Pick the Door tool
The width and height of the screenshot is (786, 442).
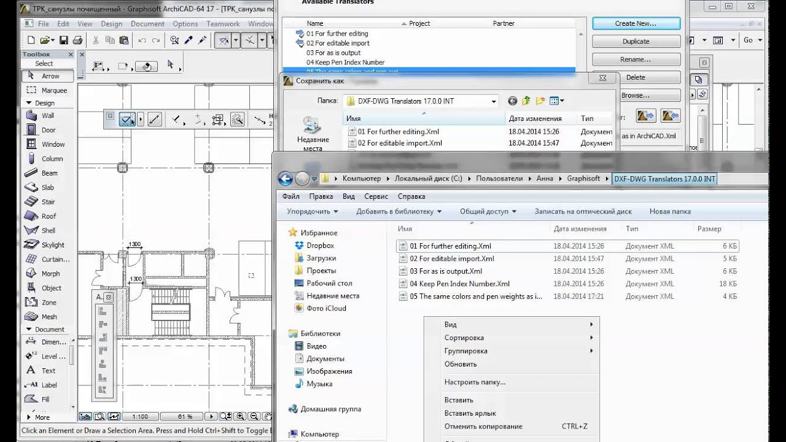pyautogui.click(x=48, y=130)
